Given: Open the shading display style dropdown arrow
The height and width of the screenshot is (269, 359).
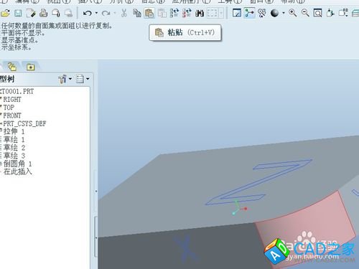Looking at the screenshot, I should click(x=284, y=13).
